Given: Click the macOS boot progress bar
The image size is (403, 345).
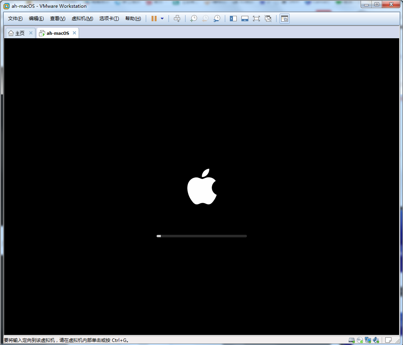Looking at the screenshot, I should [x=201, y=236].
